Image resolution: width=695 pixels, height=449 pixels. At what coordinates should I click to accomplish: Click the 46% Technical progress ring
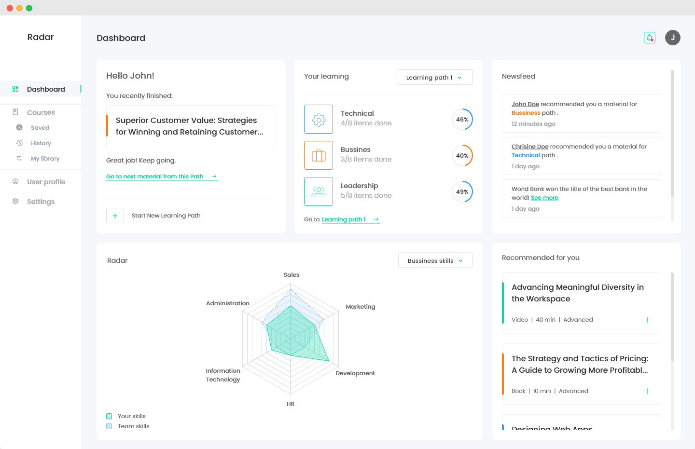[x=462, y=119]
